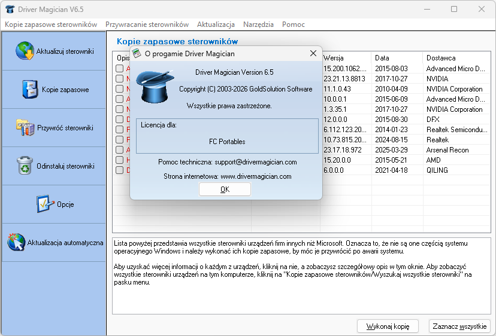Viewport: 496px width, 336px height.
Task: Click the magician hat logo in the about dialog
Action: tap(155, 87)
